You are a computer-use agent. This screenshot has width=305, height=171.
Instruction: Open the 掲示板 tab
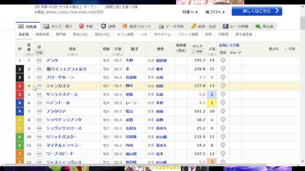pyautogui.click(x=264, y=26)
